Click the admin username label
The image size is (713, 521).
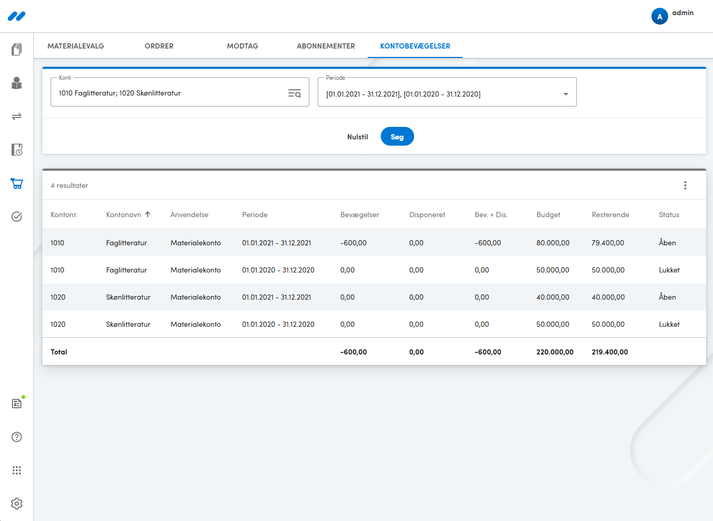pyautogui.click(x=683, y=13)
